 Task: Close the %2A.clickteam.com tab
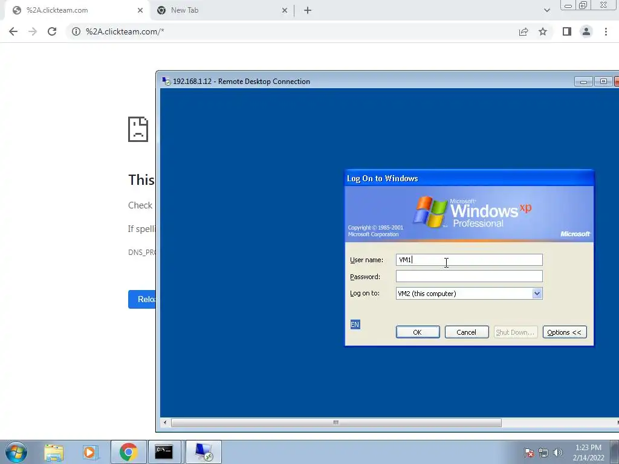pos(140,10)
